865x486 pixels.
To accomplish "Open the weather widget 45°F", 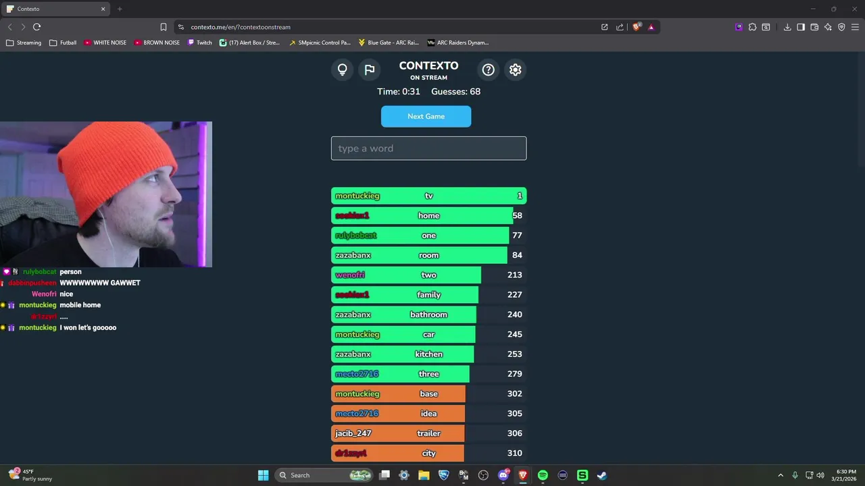I will [x=28, y=475].
